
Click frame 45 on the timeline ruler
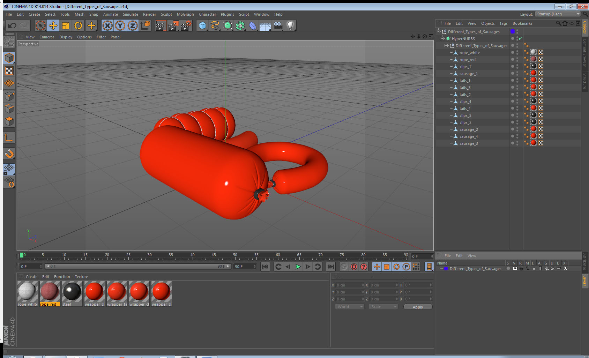[x=214, y=256]
